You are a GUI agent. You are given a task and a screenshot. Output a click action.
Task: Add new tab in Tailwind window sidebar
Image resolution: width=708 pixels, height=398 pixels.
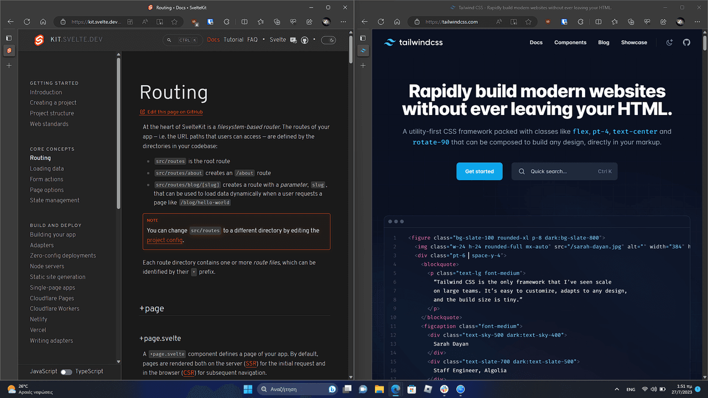(x=363, y=65)
